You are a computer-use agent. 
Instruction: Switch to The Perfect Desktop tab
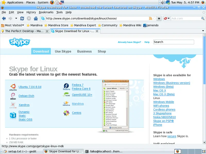coord(25,31)
